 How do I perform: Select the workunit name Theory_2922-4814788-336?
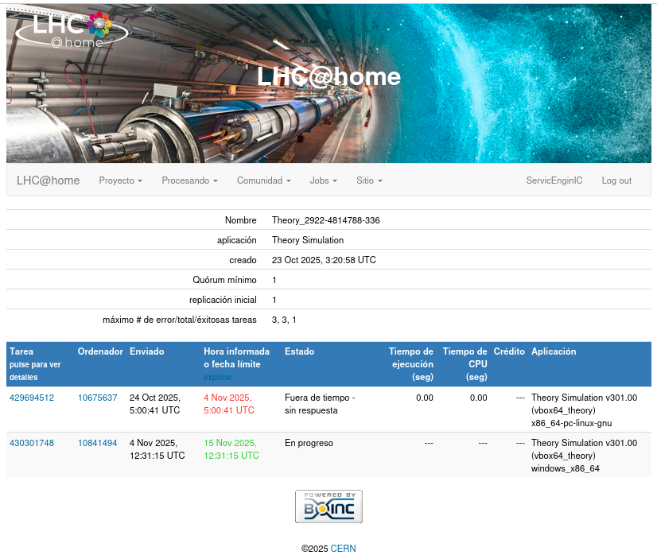[325, 220]
